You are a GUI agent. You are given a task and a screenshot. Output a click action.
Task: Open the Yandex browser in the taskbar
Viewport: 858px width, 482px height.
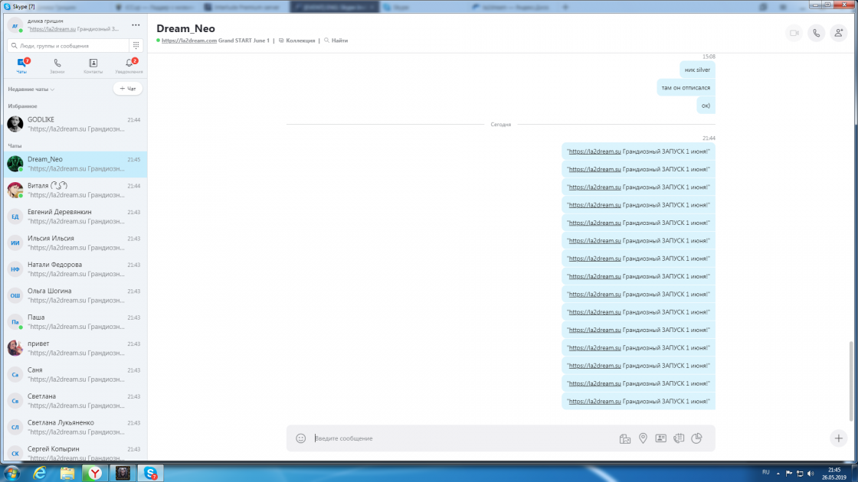tap(95, 474)
